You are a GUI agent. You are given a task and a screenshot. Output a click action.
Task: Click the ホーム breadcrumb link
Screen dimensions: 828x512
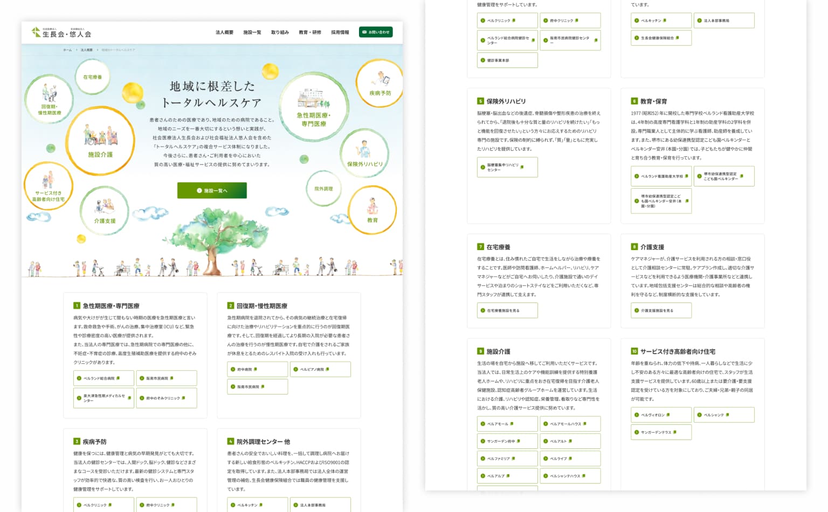pyautogui.click(x=67, y=50)
